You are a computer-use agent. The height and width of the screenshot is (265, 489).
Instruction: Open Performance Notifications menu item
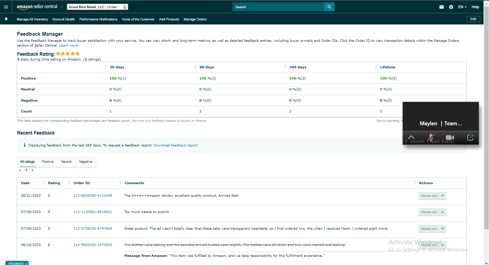click(x=99, y=19)
